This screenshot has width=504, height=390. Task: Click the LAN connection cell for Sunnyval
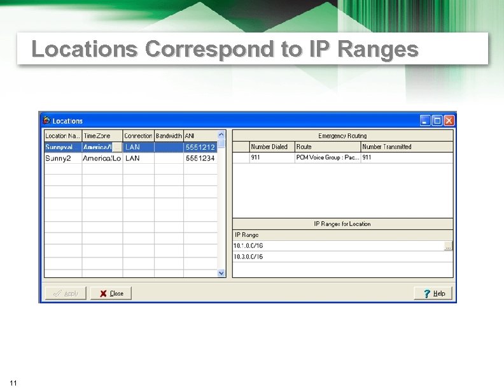(x=138, y=147)
